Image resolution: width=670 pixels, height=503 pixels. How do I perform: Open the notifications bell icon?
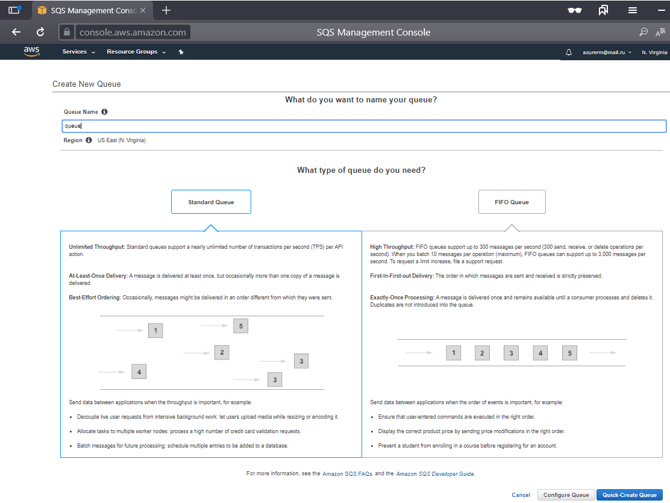click(x=569, y=52)
